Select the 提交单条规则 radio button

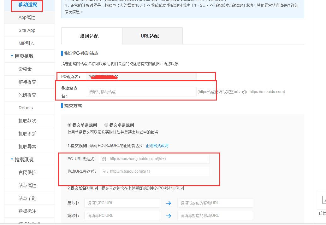click(69, 125)
